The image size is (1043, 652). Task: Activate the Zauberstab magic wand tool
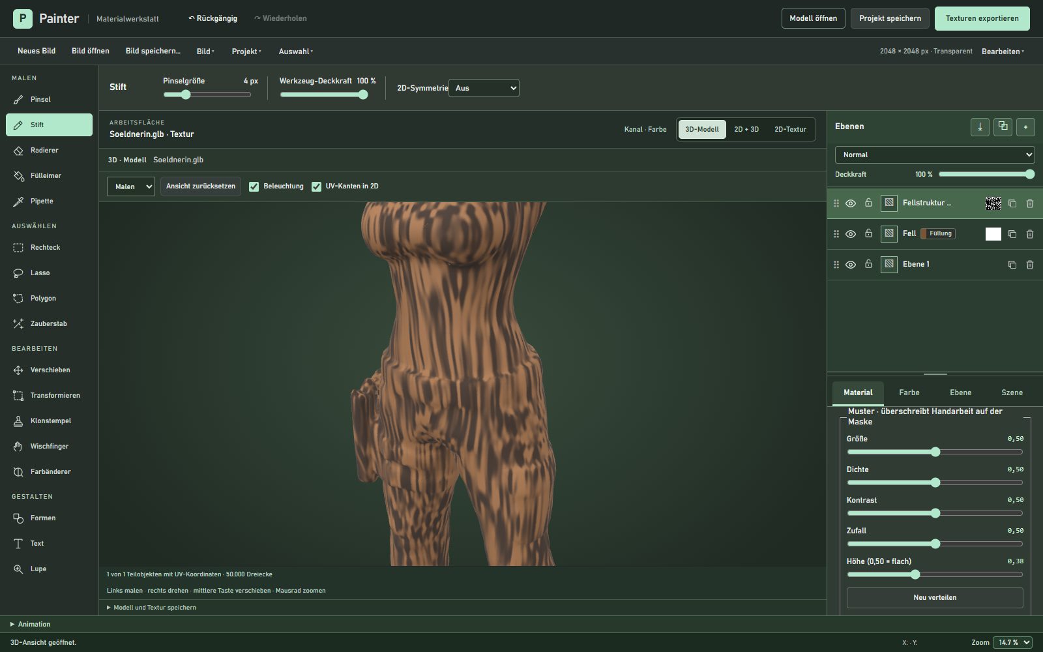pyautogui.click(x=49, y=323)
